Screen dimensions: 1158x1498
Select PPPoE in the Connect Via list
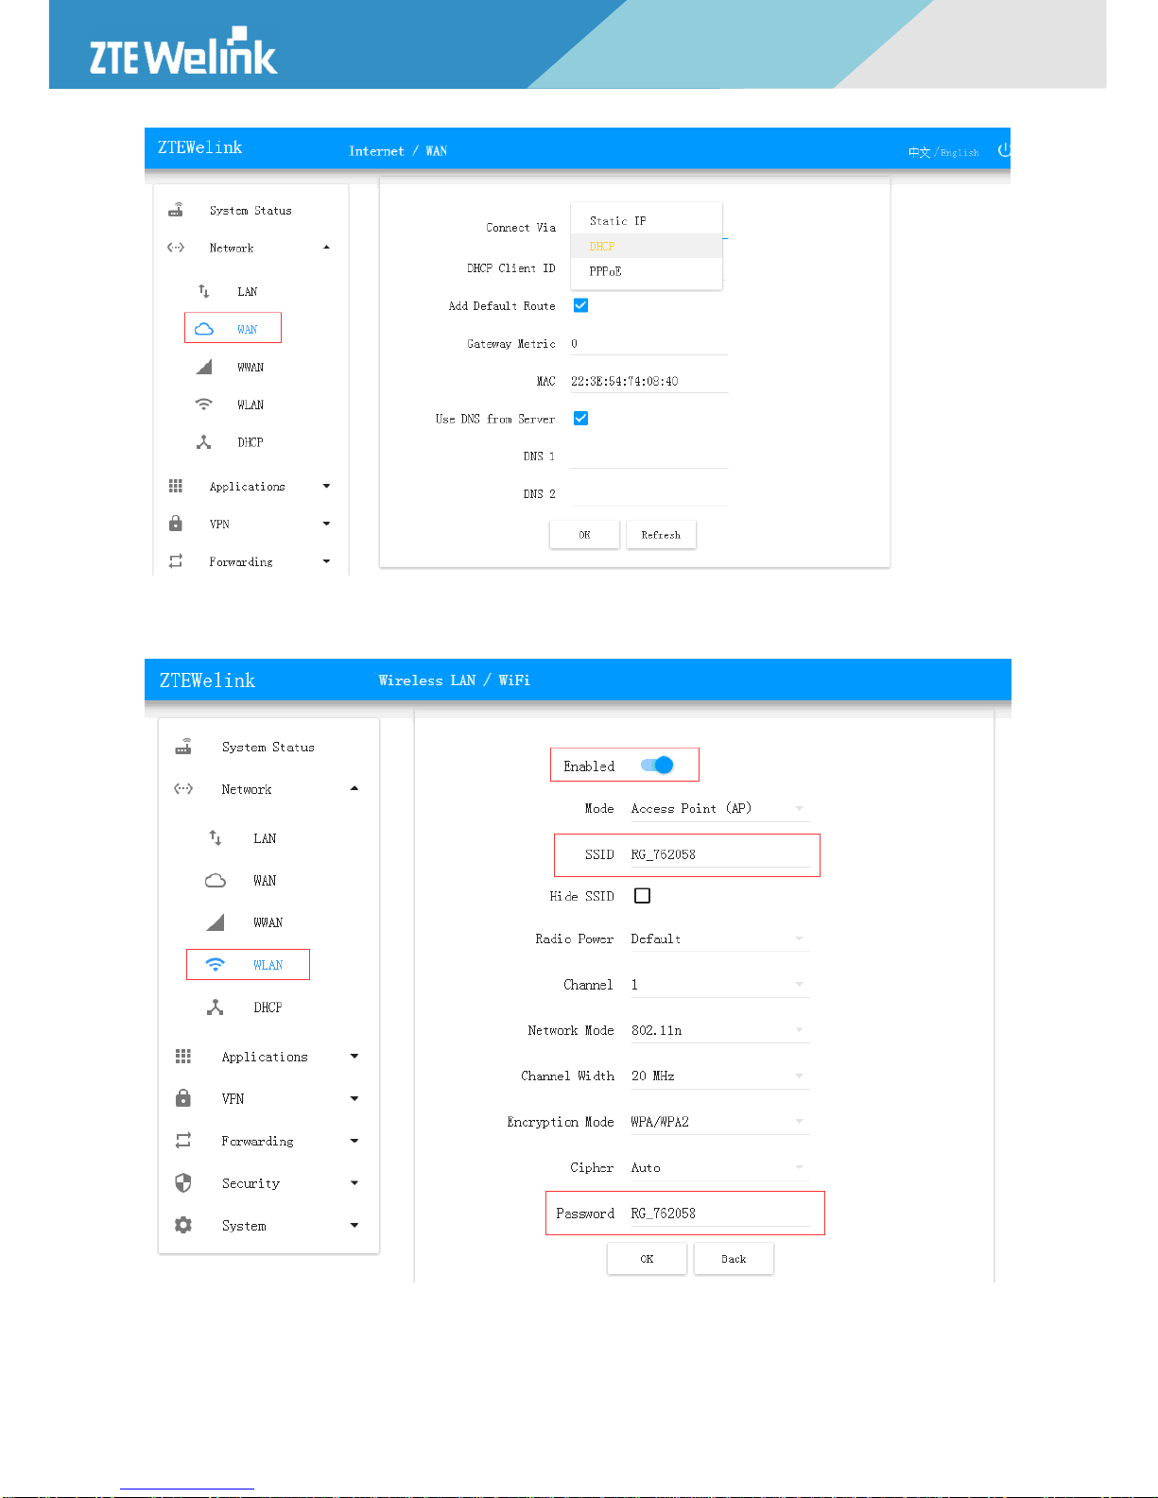point(647,271)
